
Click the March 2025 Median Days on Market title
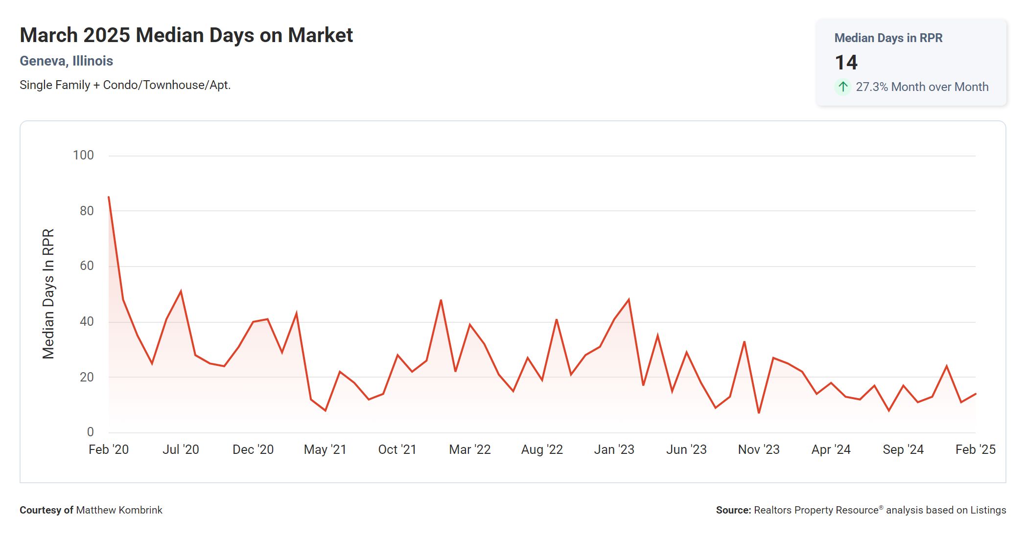coord(186,35)
